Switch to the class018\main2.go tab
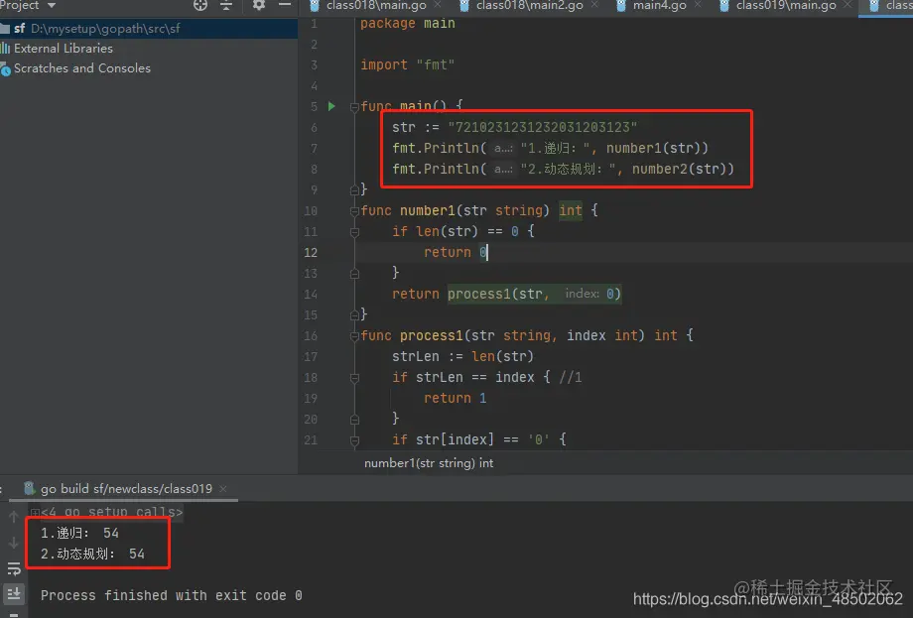The image size is (913, 618). [529, 5]
